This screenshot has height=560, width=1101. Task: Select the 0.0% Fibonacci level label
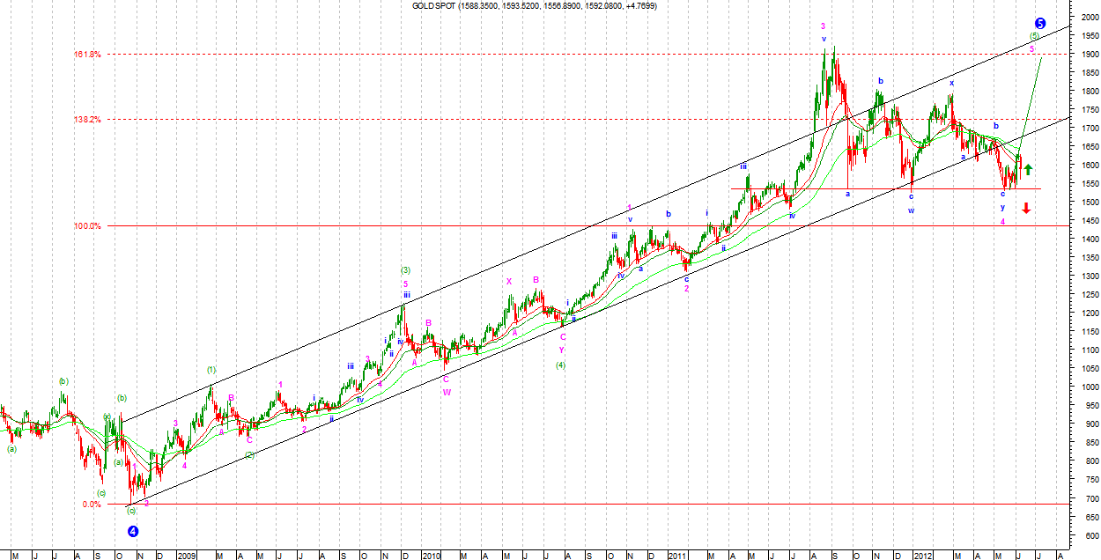[91, 505]
